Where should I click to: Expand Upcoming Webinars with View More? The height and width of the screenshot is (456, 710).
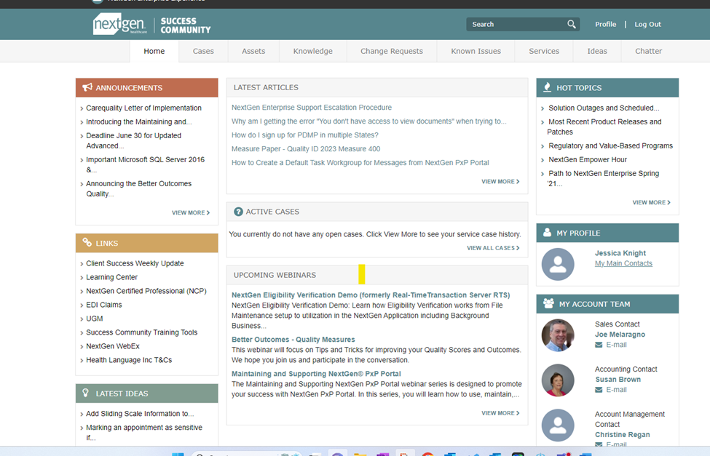(500, 413)
